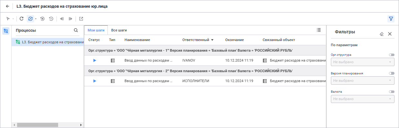Open the Орг.структура dropdown
This screenshot has width=399, height=128.
click(363, 62)
